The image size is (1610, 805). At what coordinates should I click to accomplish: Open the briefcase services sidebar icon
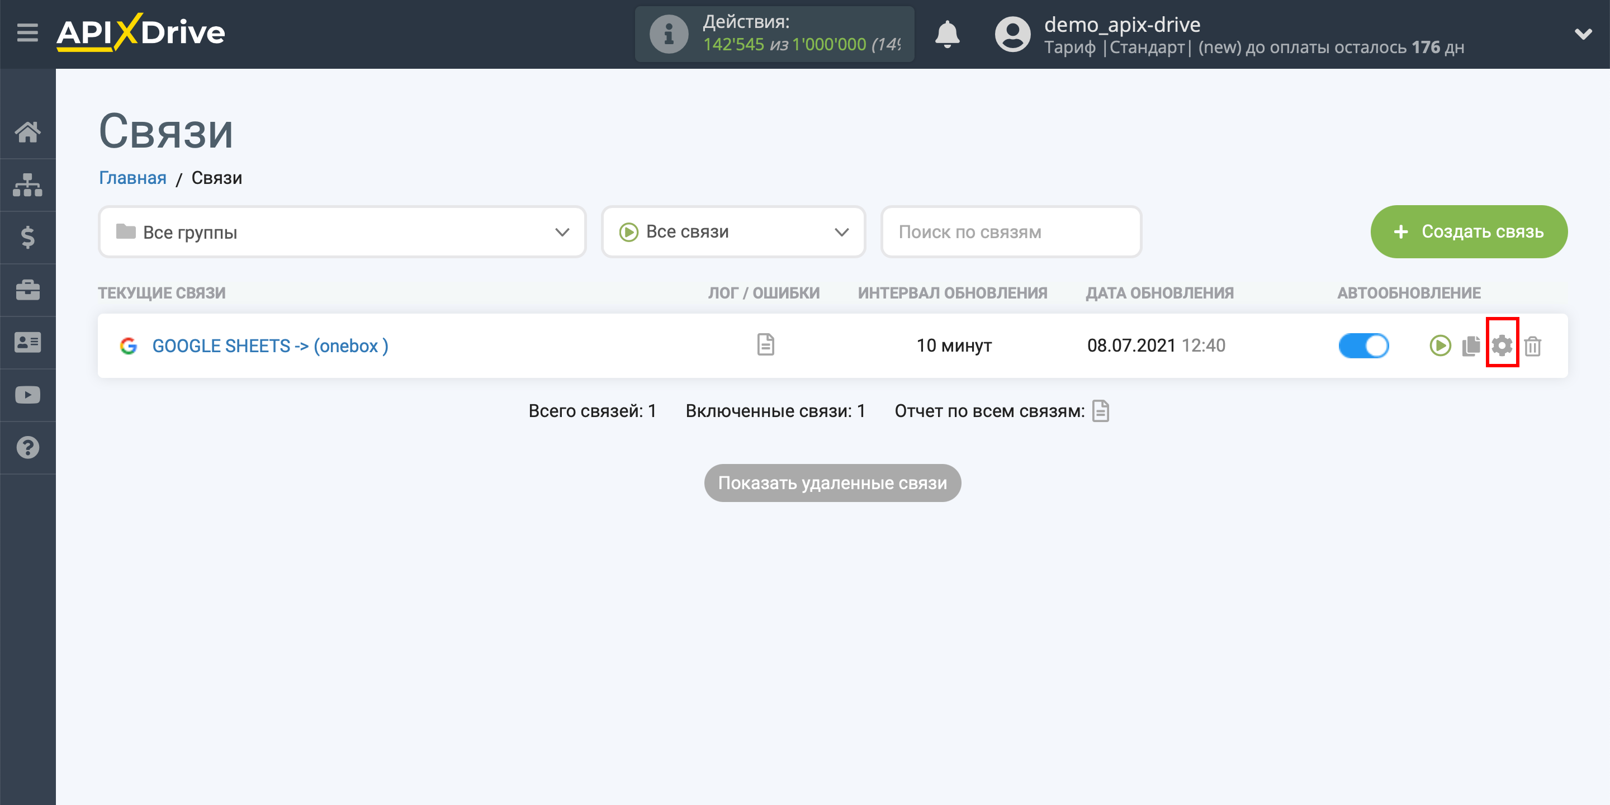(x=27, y=290)
